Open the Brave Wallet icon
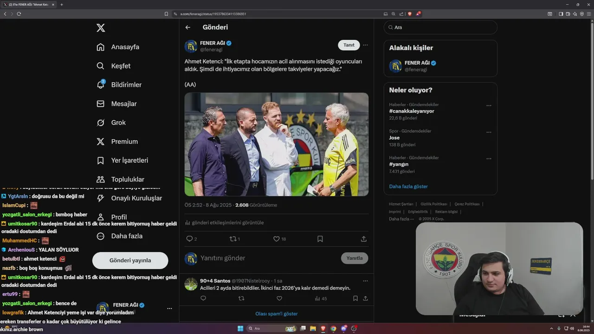This screenshot has height=334, width=594. pos(568,14)
